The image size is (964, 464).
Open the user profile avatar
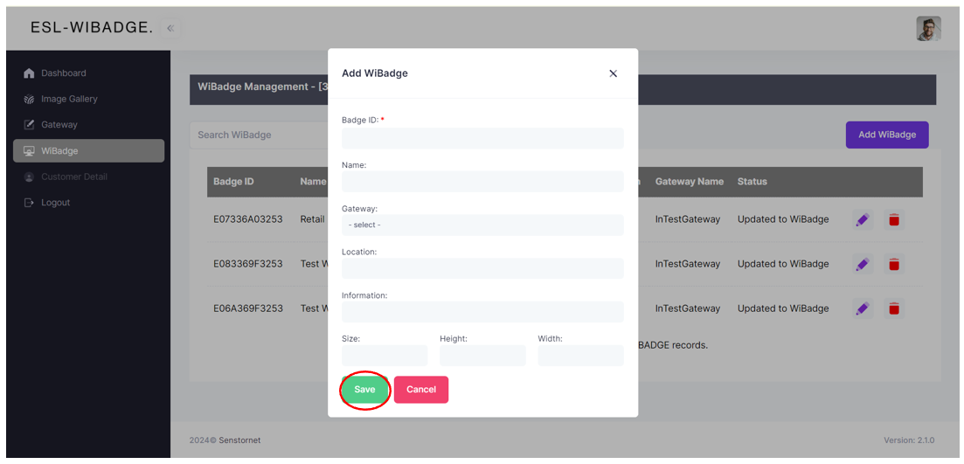927,29
